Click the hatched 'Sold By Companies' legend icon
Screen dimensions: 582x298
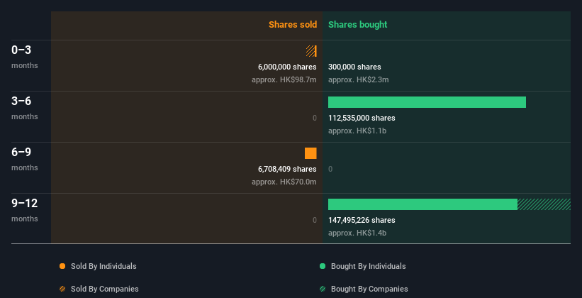pos(62,289)
